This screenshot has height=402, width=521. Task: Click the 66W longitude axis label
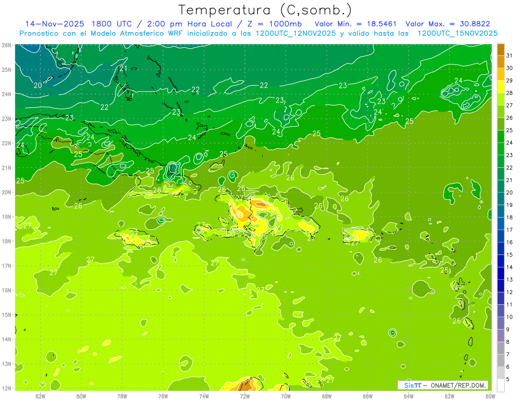(367, 395)
